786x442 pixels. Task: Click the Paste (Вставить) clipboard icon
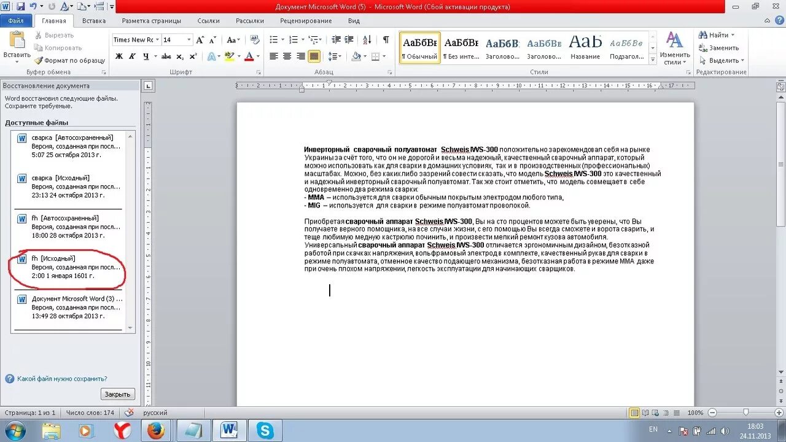click(17, 41)
